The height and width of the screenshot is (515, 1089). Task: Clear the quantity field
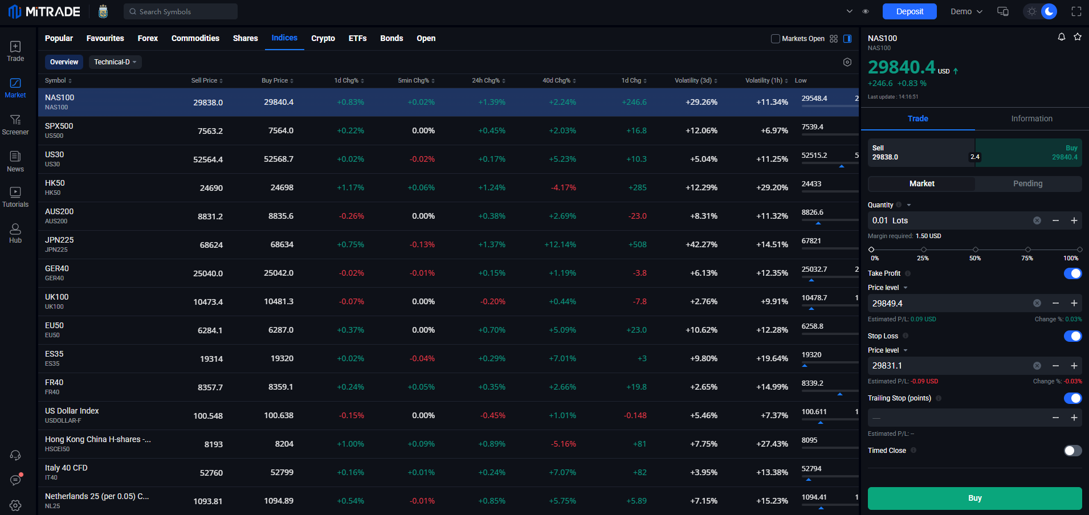point(1037,220)
